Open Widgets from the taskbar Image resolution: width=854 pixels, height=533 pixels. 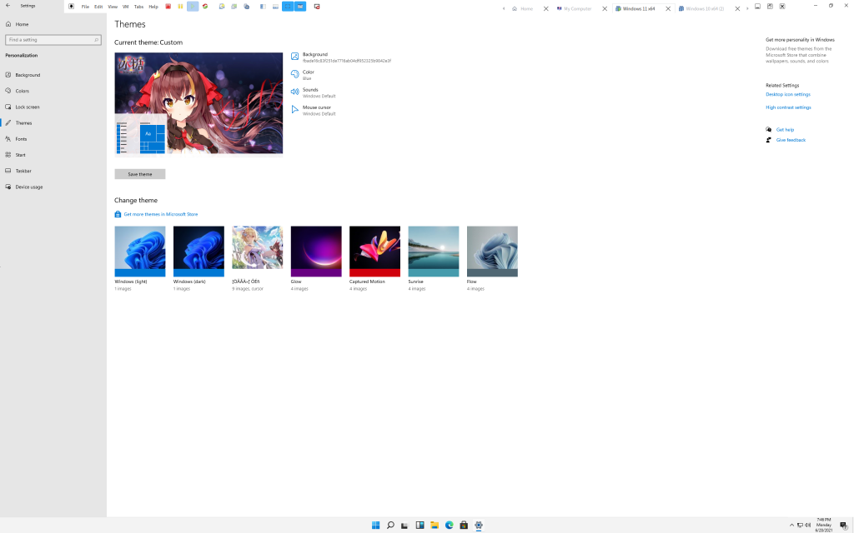click(x=420, y=526)
